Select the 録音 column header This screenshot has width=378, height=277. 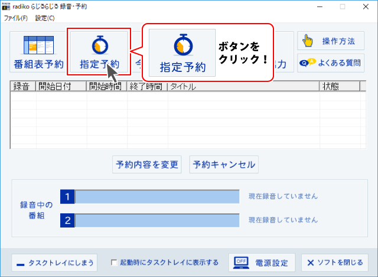tap(23, 86)
